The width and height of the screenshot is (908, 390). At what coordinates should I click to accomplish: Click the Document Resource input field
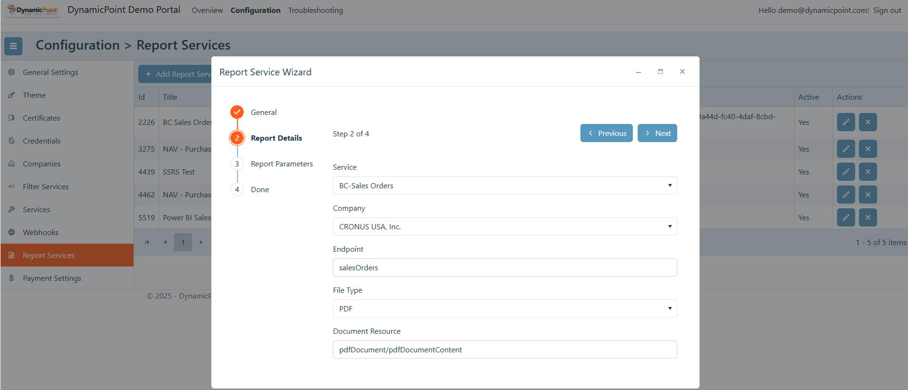(x=505, y=349)
